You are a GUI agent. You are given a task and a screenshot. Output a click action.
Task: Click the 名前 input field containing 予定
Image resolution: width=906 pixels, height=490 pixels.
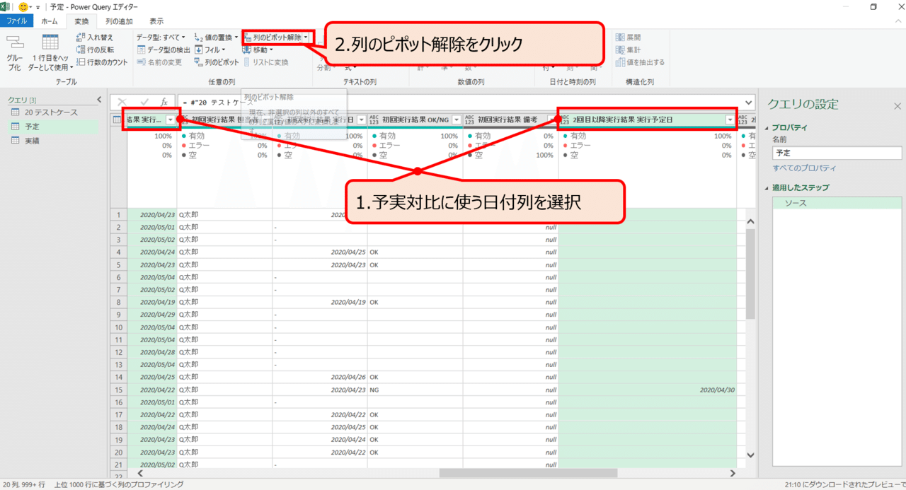click(x=837, y=153)
